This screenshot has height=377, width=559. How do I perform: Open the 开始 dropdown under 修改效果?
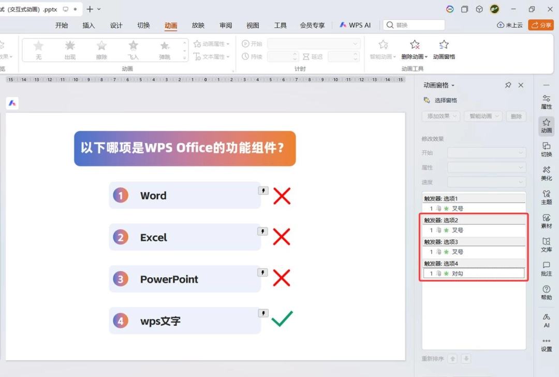click(x=487, y=153)
